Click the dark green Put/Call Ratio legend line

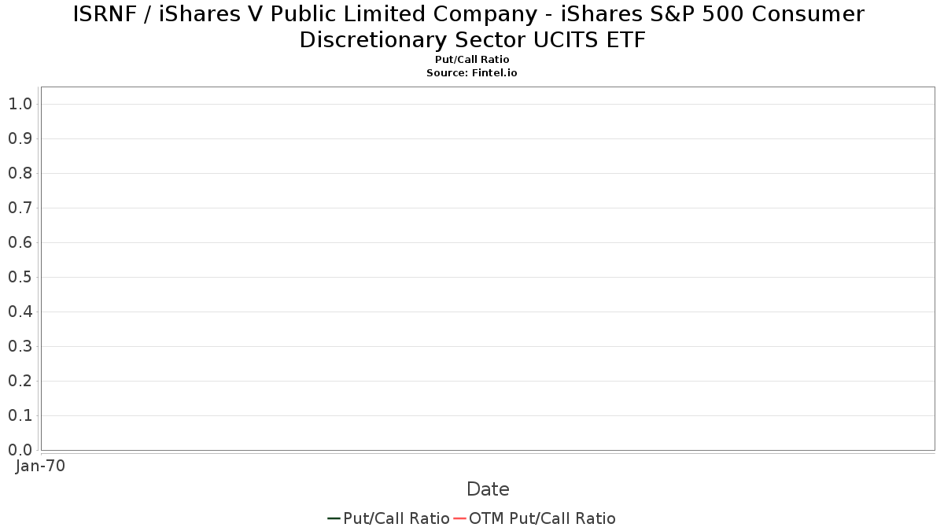coord(334,518)
